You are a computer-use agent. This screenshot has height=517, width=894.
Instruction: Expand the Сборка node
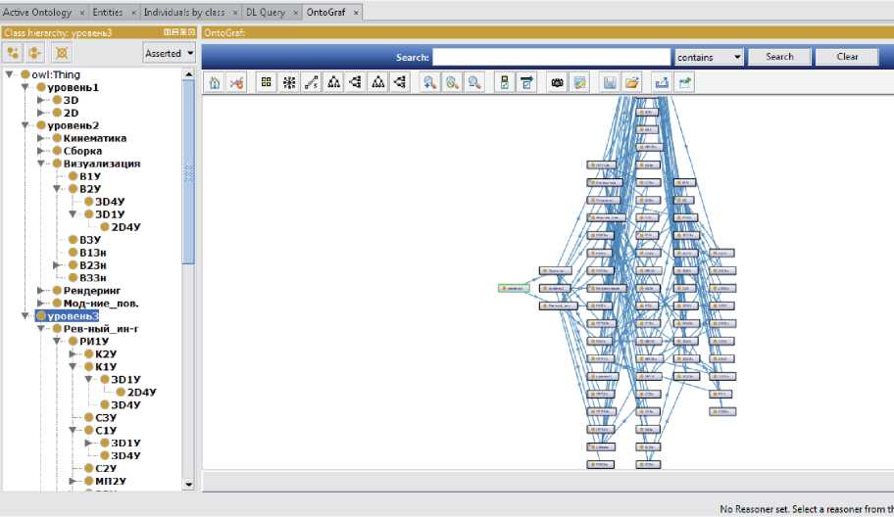40,151
